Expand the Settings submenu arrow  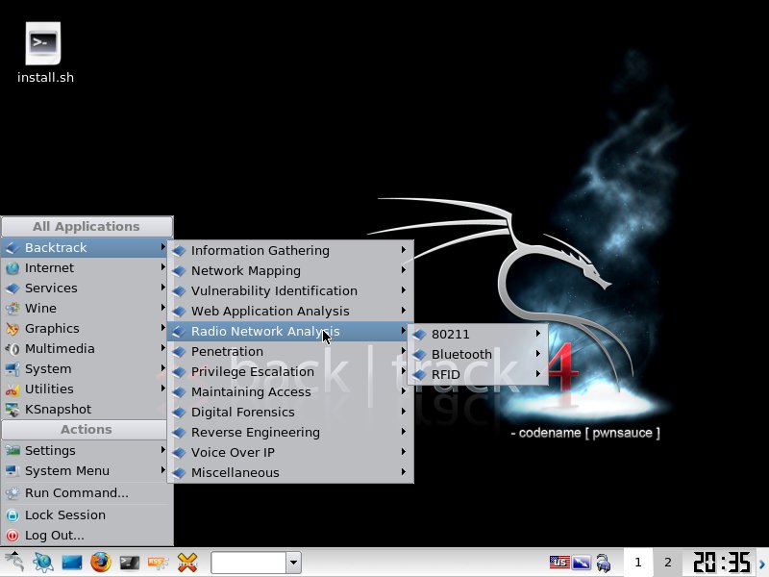click(x=162, y=449)
